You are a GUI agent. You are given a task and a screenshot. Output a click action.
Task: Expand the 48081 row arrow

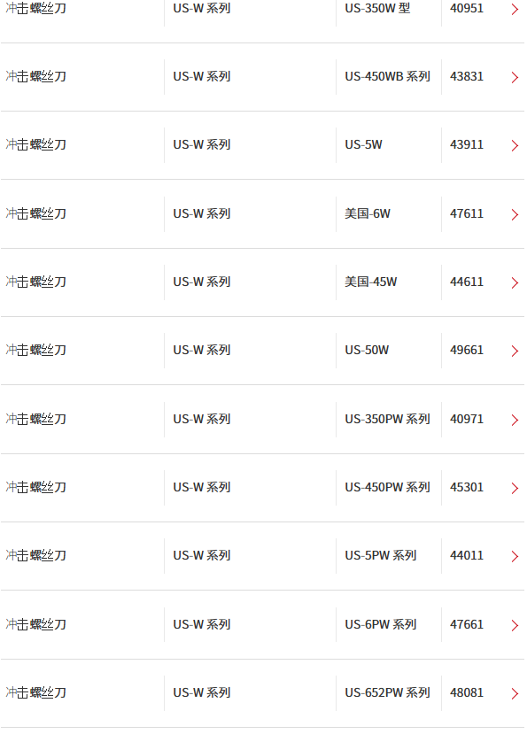coord(515,694)
